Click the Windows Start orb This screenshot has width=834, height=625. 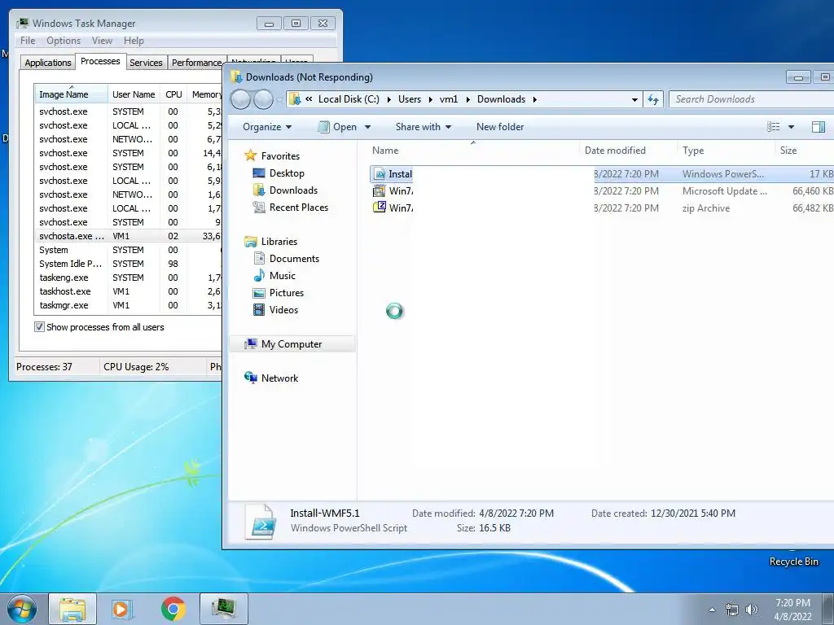(x=22, y=609)
